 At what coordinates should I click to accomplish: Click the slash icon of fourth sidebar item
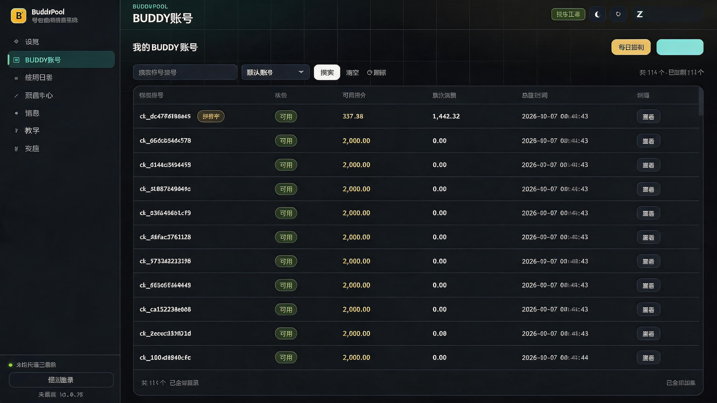tap(16, 96)
